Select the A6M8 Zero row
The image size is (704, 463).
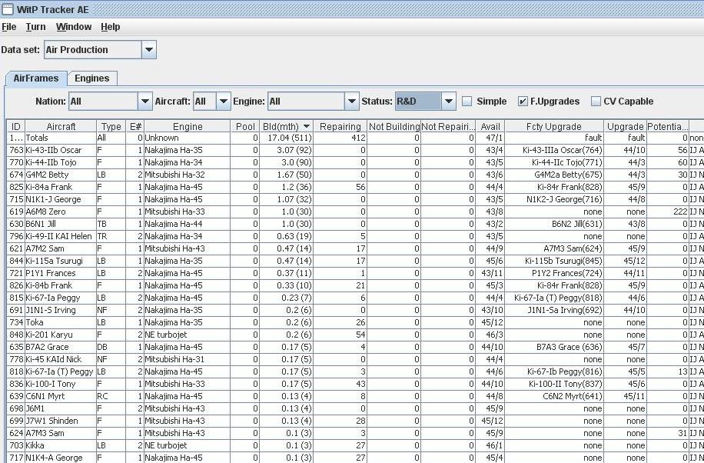click(355, 212)
